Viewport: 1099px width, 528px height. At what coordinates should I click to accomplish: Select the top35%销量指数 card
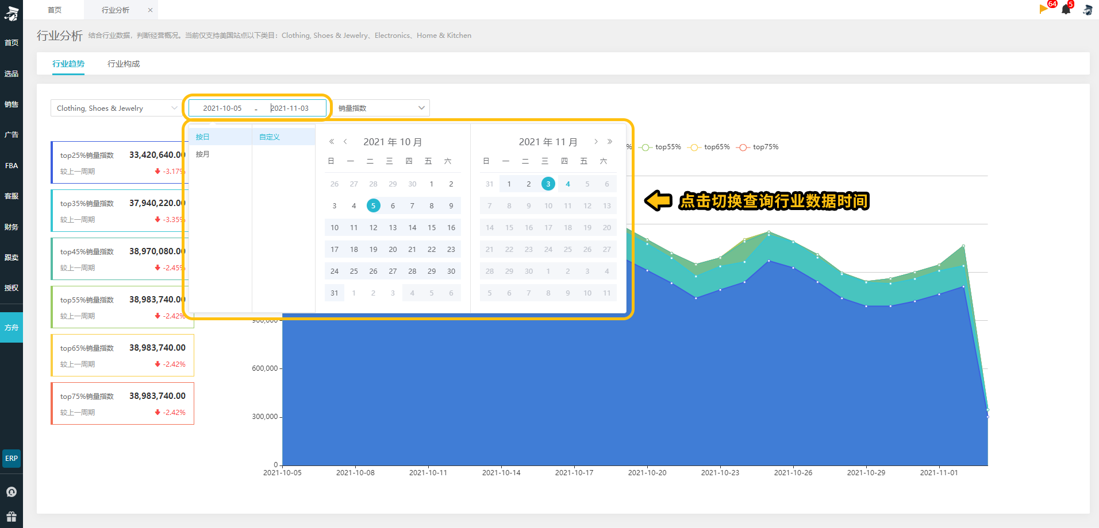click(x=122, y=211)
